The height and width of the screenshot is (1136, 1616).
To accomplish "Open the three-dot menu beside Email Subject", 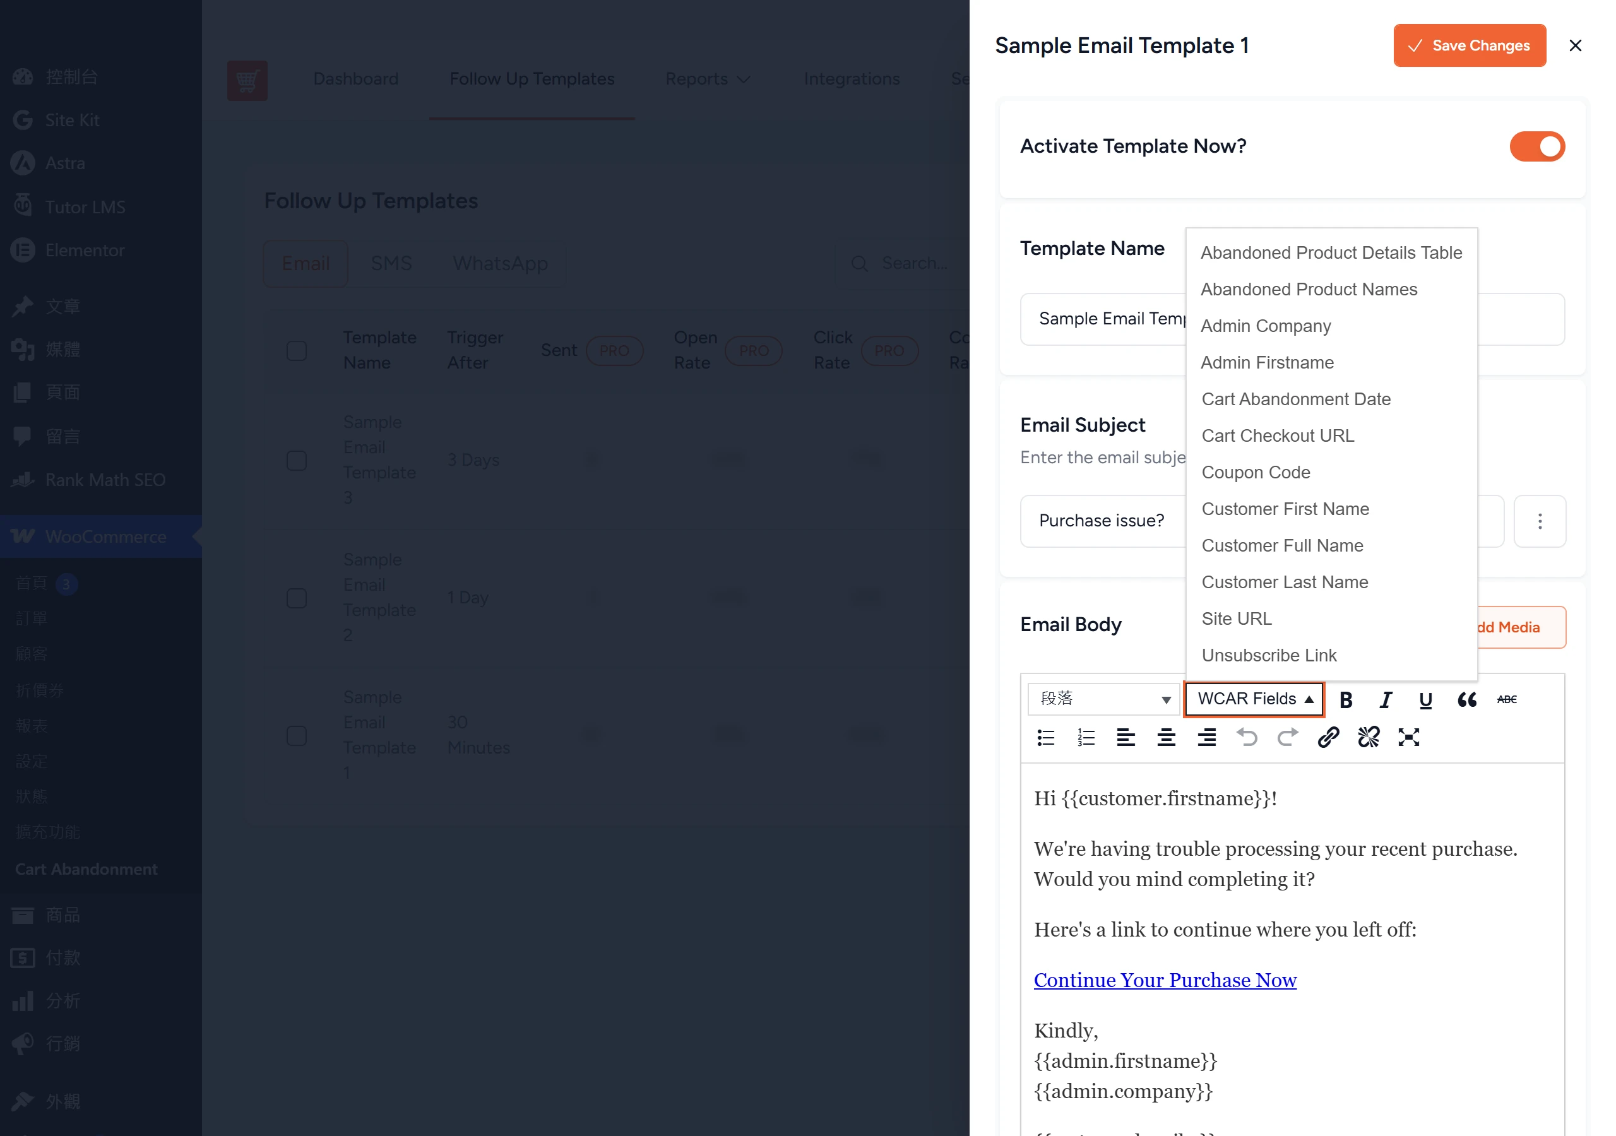I will click(x=1540, y=521).
